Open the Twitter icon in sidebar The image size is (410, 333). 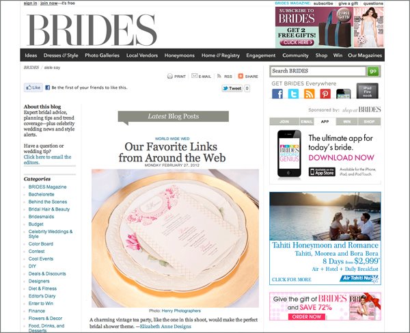tap(293, 94)
